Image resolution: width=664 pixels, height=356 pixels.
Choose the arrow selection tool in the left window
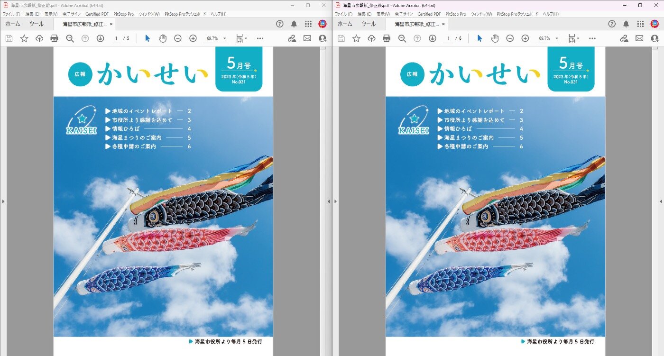point(148,38)
